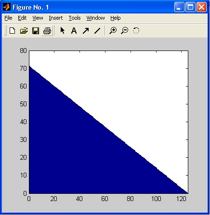Open the Tools menu
Viewport: 210px width, 215px height.
pyautogui.click(x=75, y=18)
